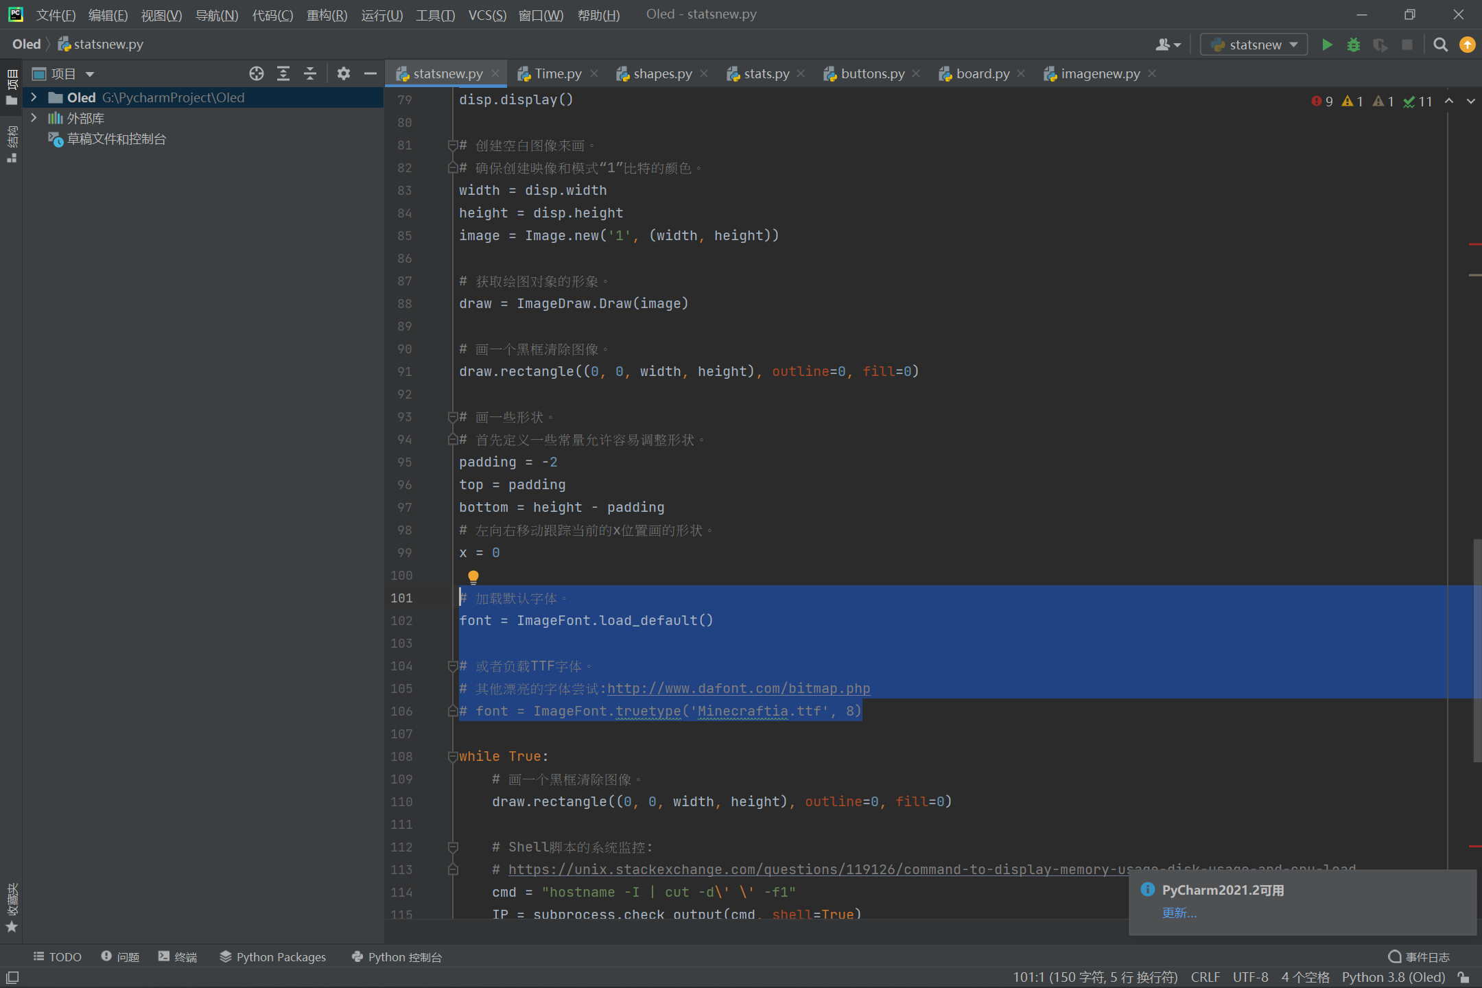Hide the project tool window

(370, 73)
